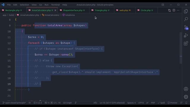
Task: Open the Terminal menu
Action: 56,5
